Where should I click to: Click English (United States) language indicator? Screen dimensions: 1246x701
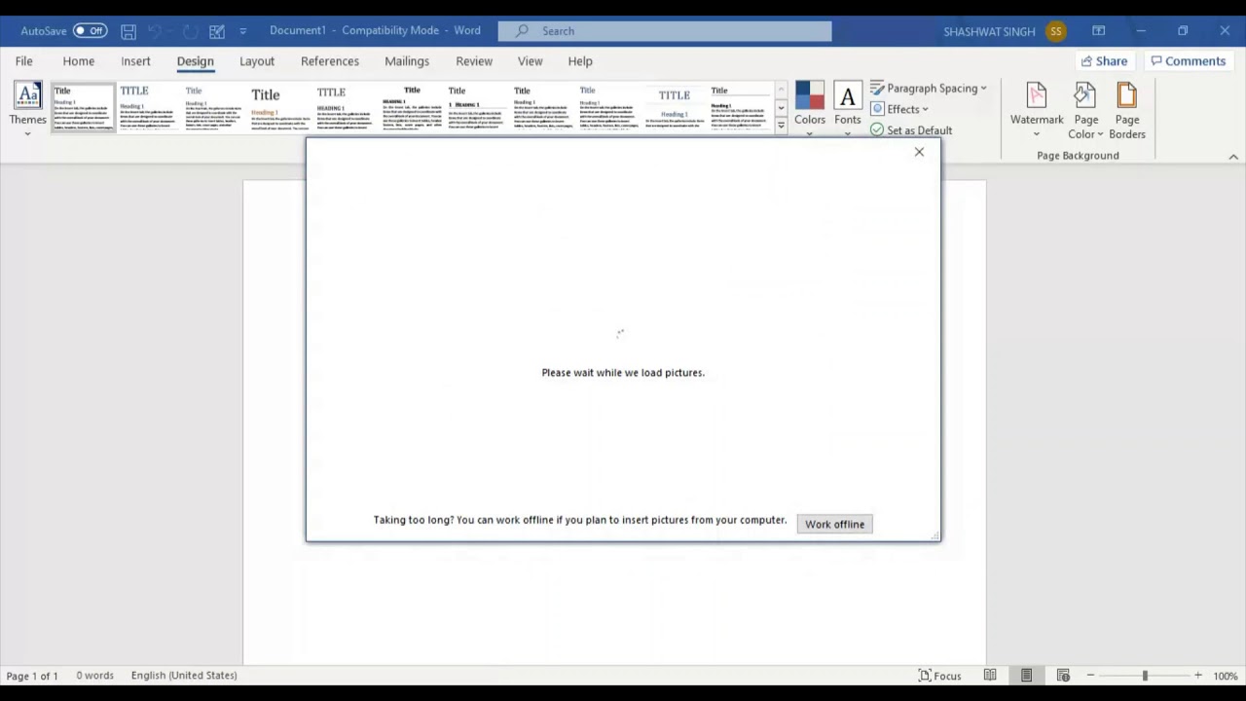click(184, 676)
